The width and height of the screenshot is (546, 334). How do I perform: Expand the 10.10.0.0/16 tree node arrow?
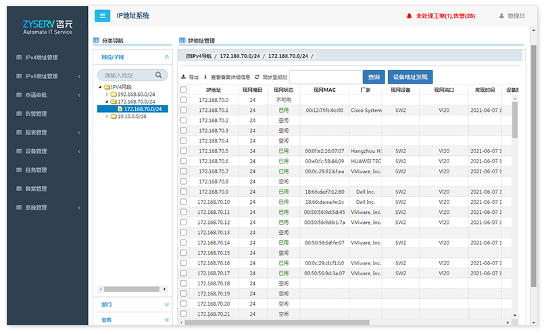(107, 117)
